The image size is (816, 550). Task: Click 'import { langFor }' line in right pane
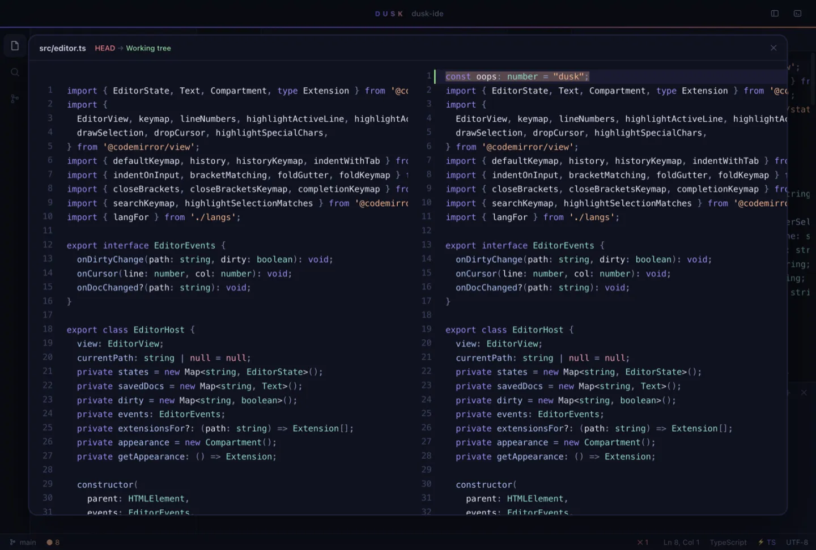(532, 217)
